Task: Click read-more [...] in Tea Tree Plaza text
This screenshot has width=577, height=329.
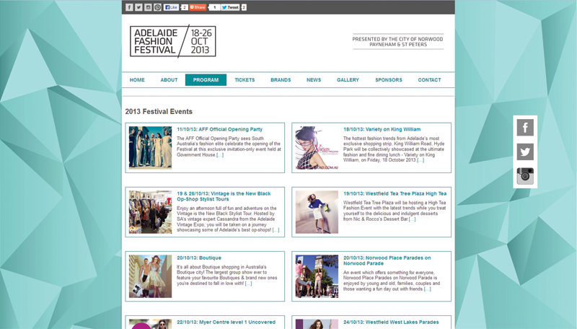Action: [x=412, y=219]
